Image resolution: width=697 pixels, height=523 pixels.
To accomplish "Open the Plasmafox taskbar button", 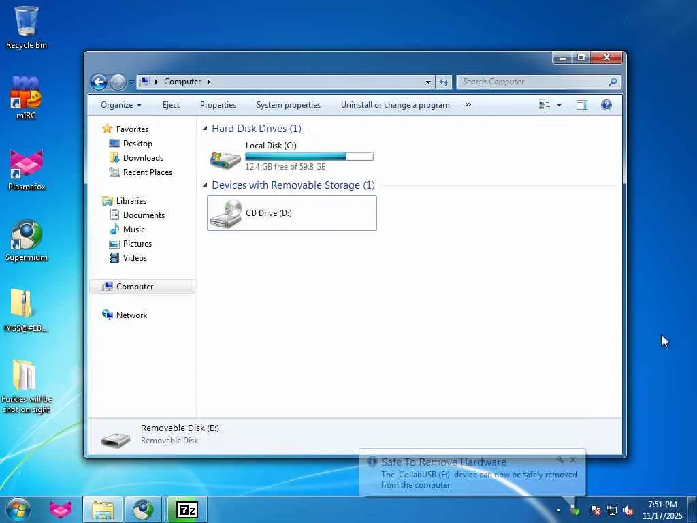I will coord(61,509).
